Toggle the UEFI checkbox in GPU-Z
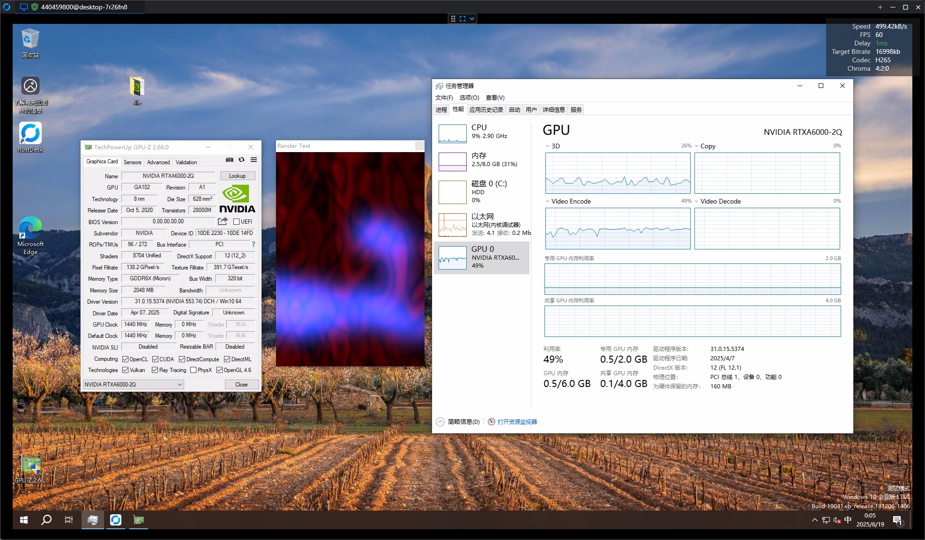925x540 pixels. click(237, 222)
